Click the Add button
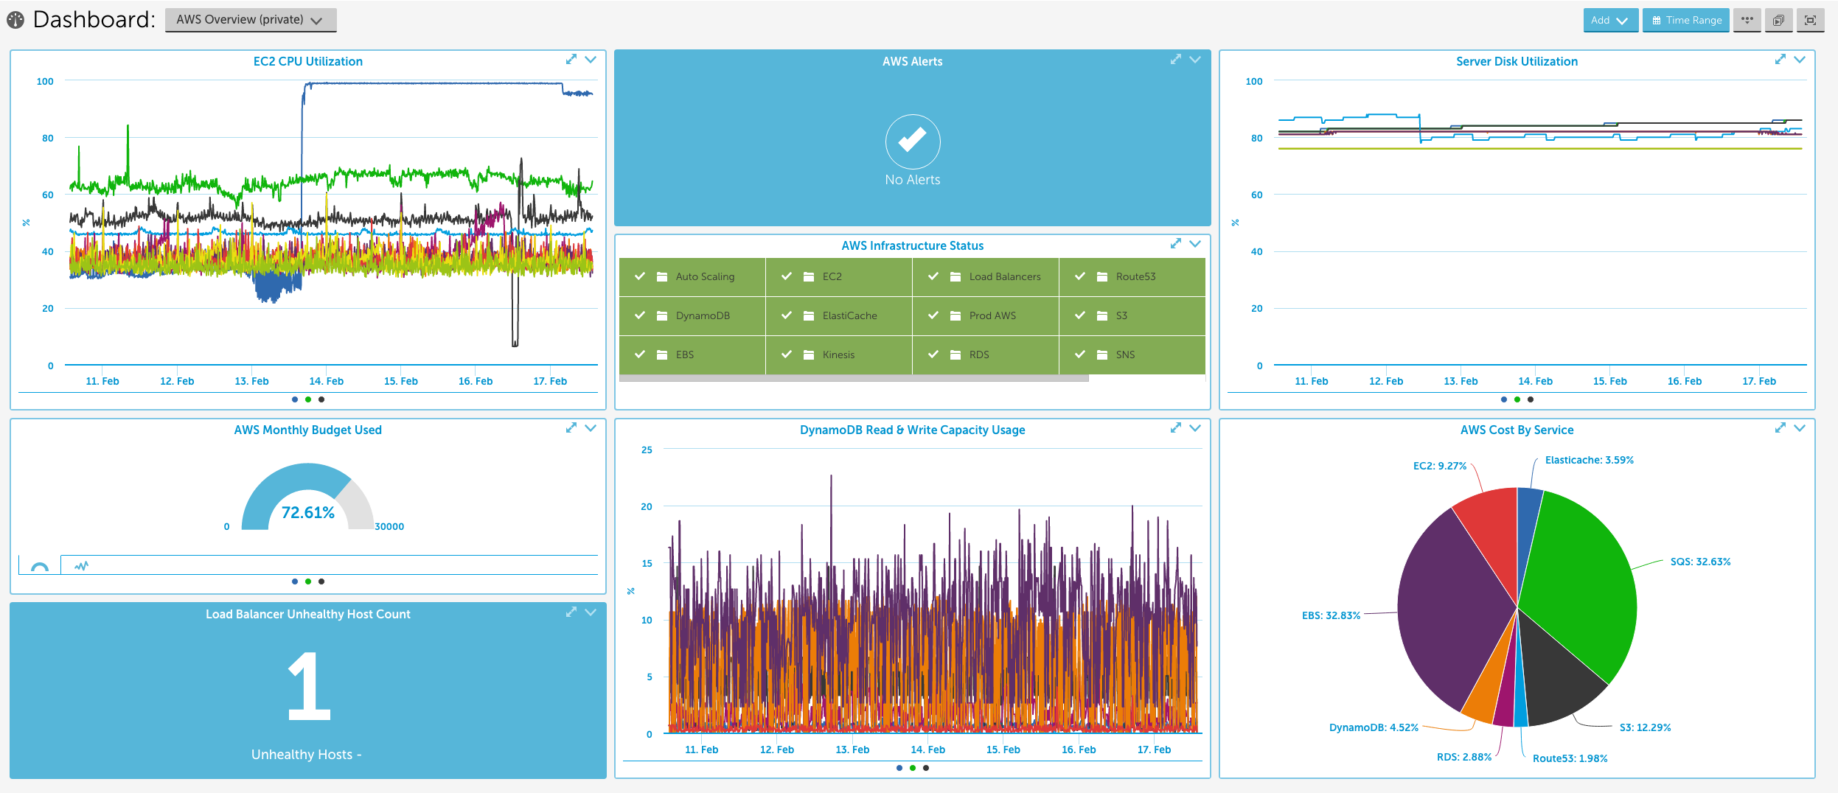Viewport: 1838px width, 793px height. (x=1610, y=20)
